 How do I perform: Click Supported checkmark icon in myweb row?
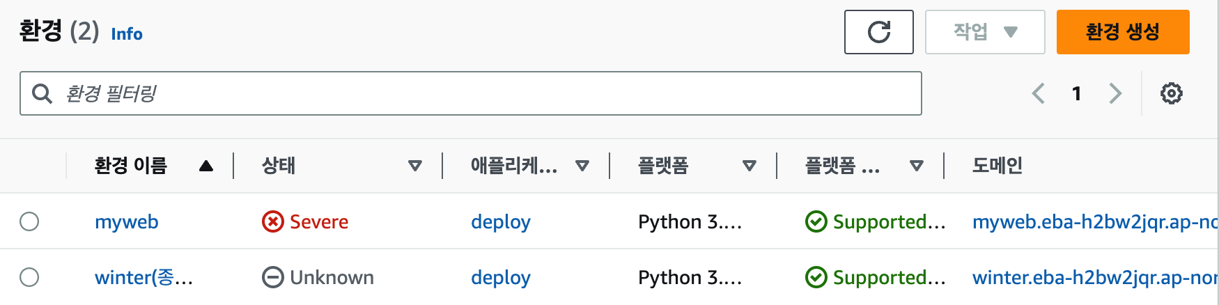tap(816, 221)
